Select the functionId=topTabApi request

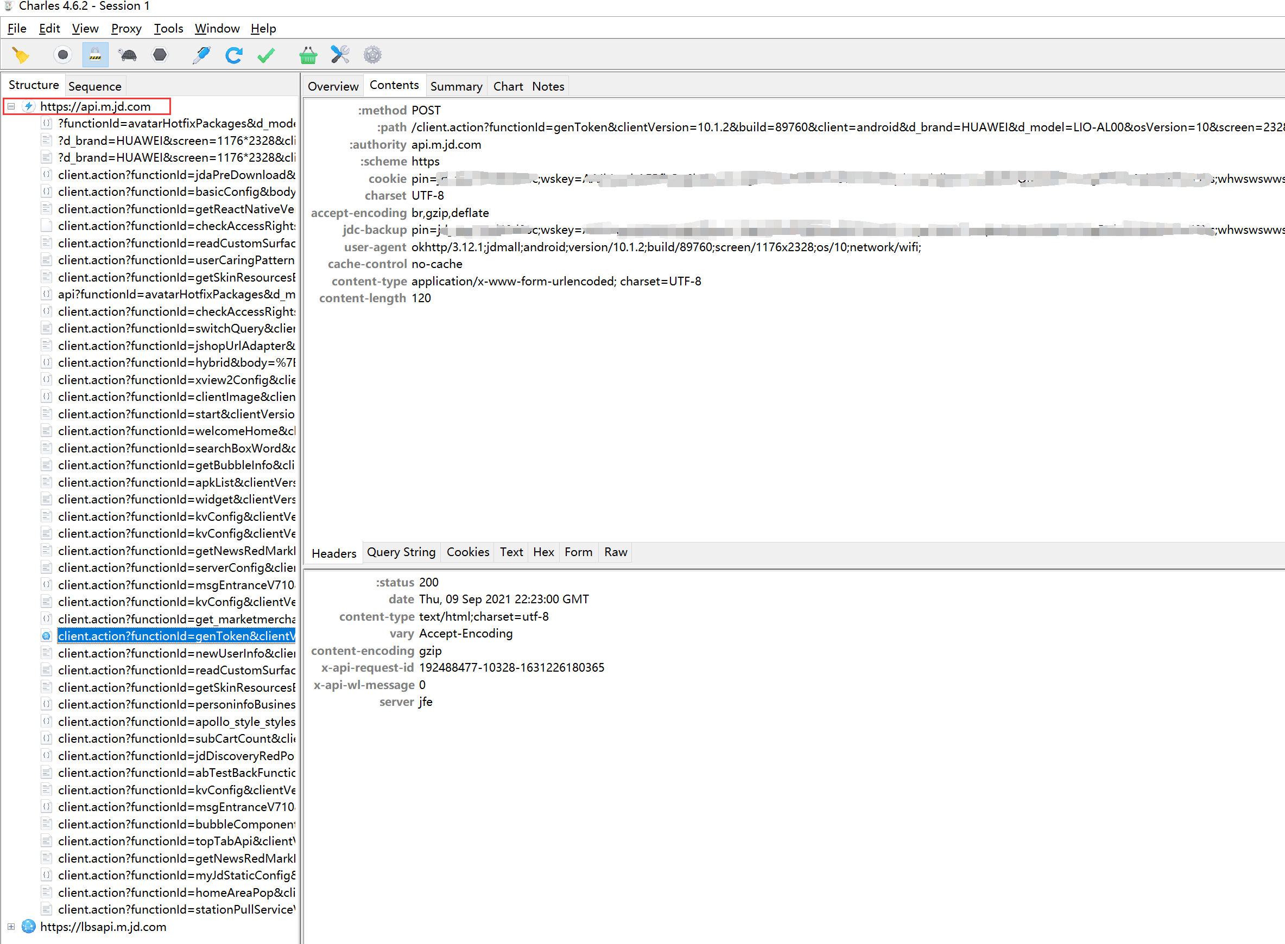176,841
